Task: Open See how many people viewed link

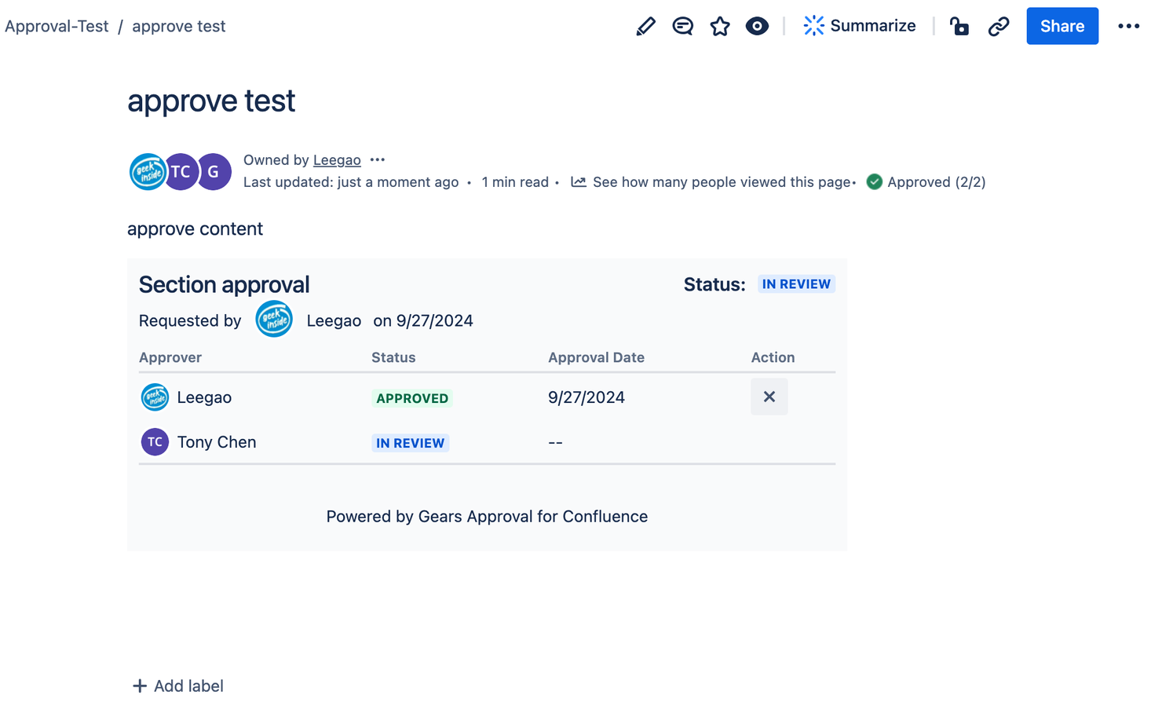Action: [722, 181]
